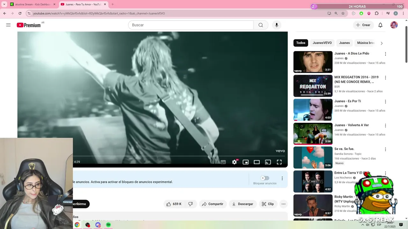
Task: Open Chrome profile avatar 'A'
Action: tap(396, 13)
